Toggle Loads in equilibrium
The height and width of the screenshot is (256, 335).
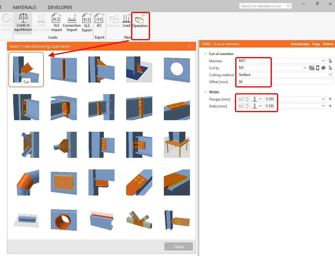click(23, 23)
